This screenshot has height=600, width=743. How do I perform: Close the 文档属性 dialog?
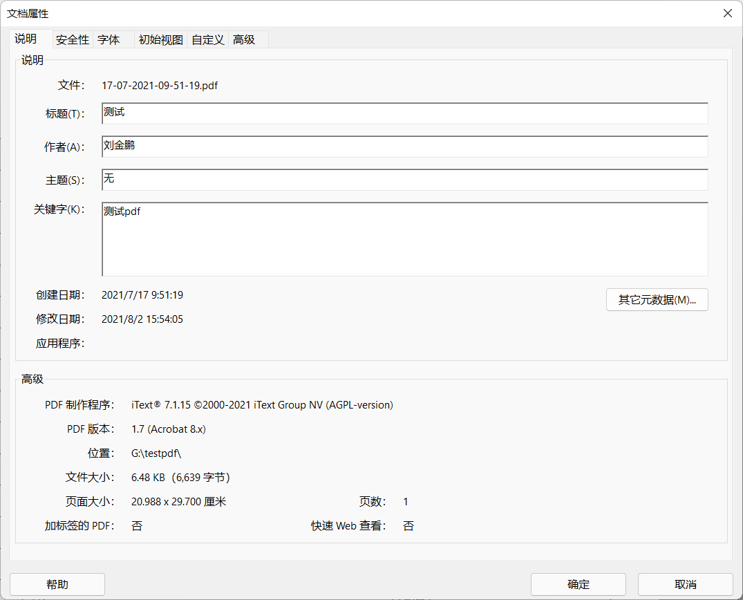[727, 13]
